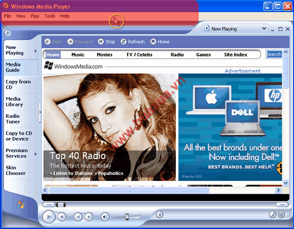Viewport: 294px width, 229px height.
Task: Skip to the previous track
Action: [x=78, y=217]
